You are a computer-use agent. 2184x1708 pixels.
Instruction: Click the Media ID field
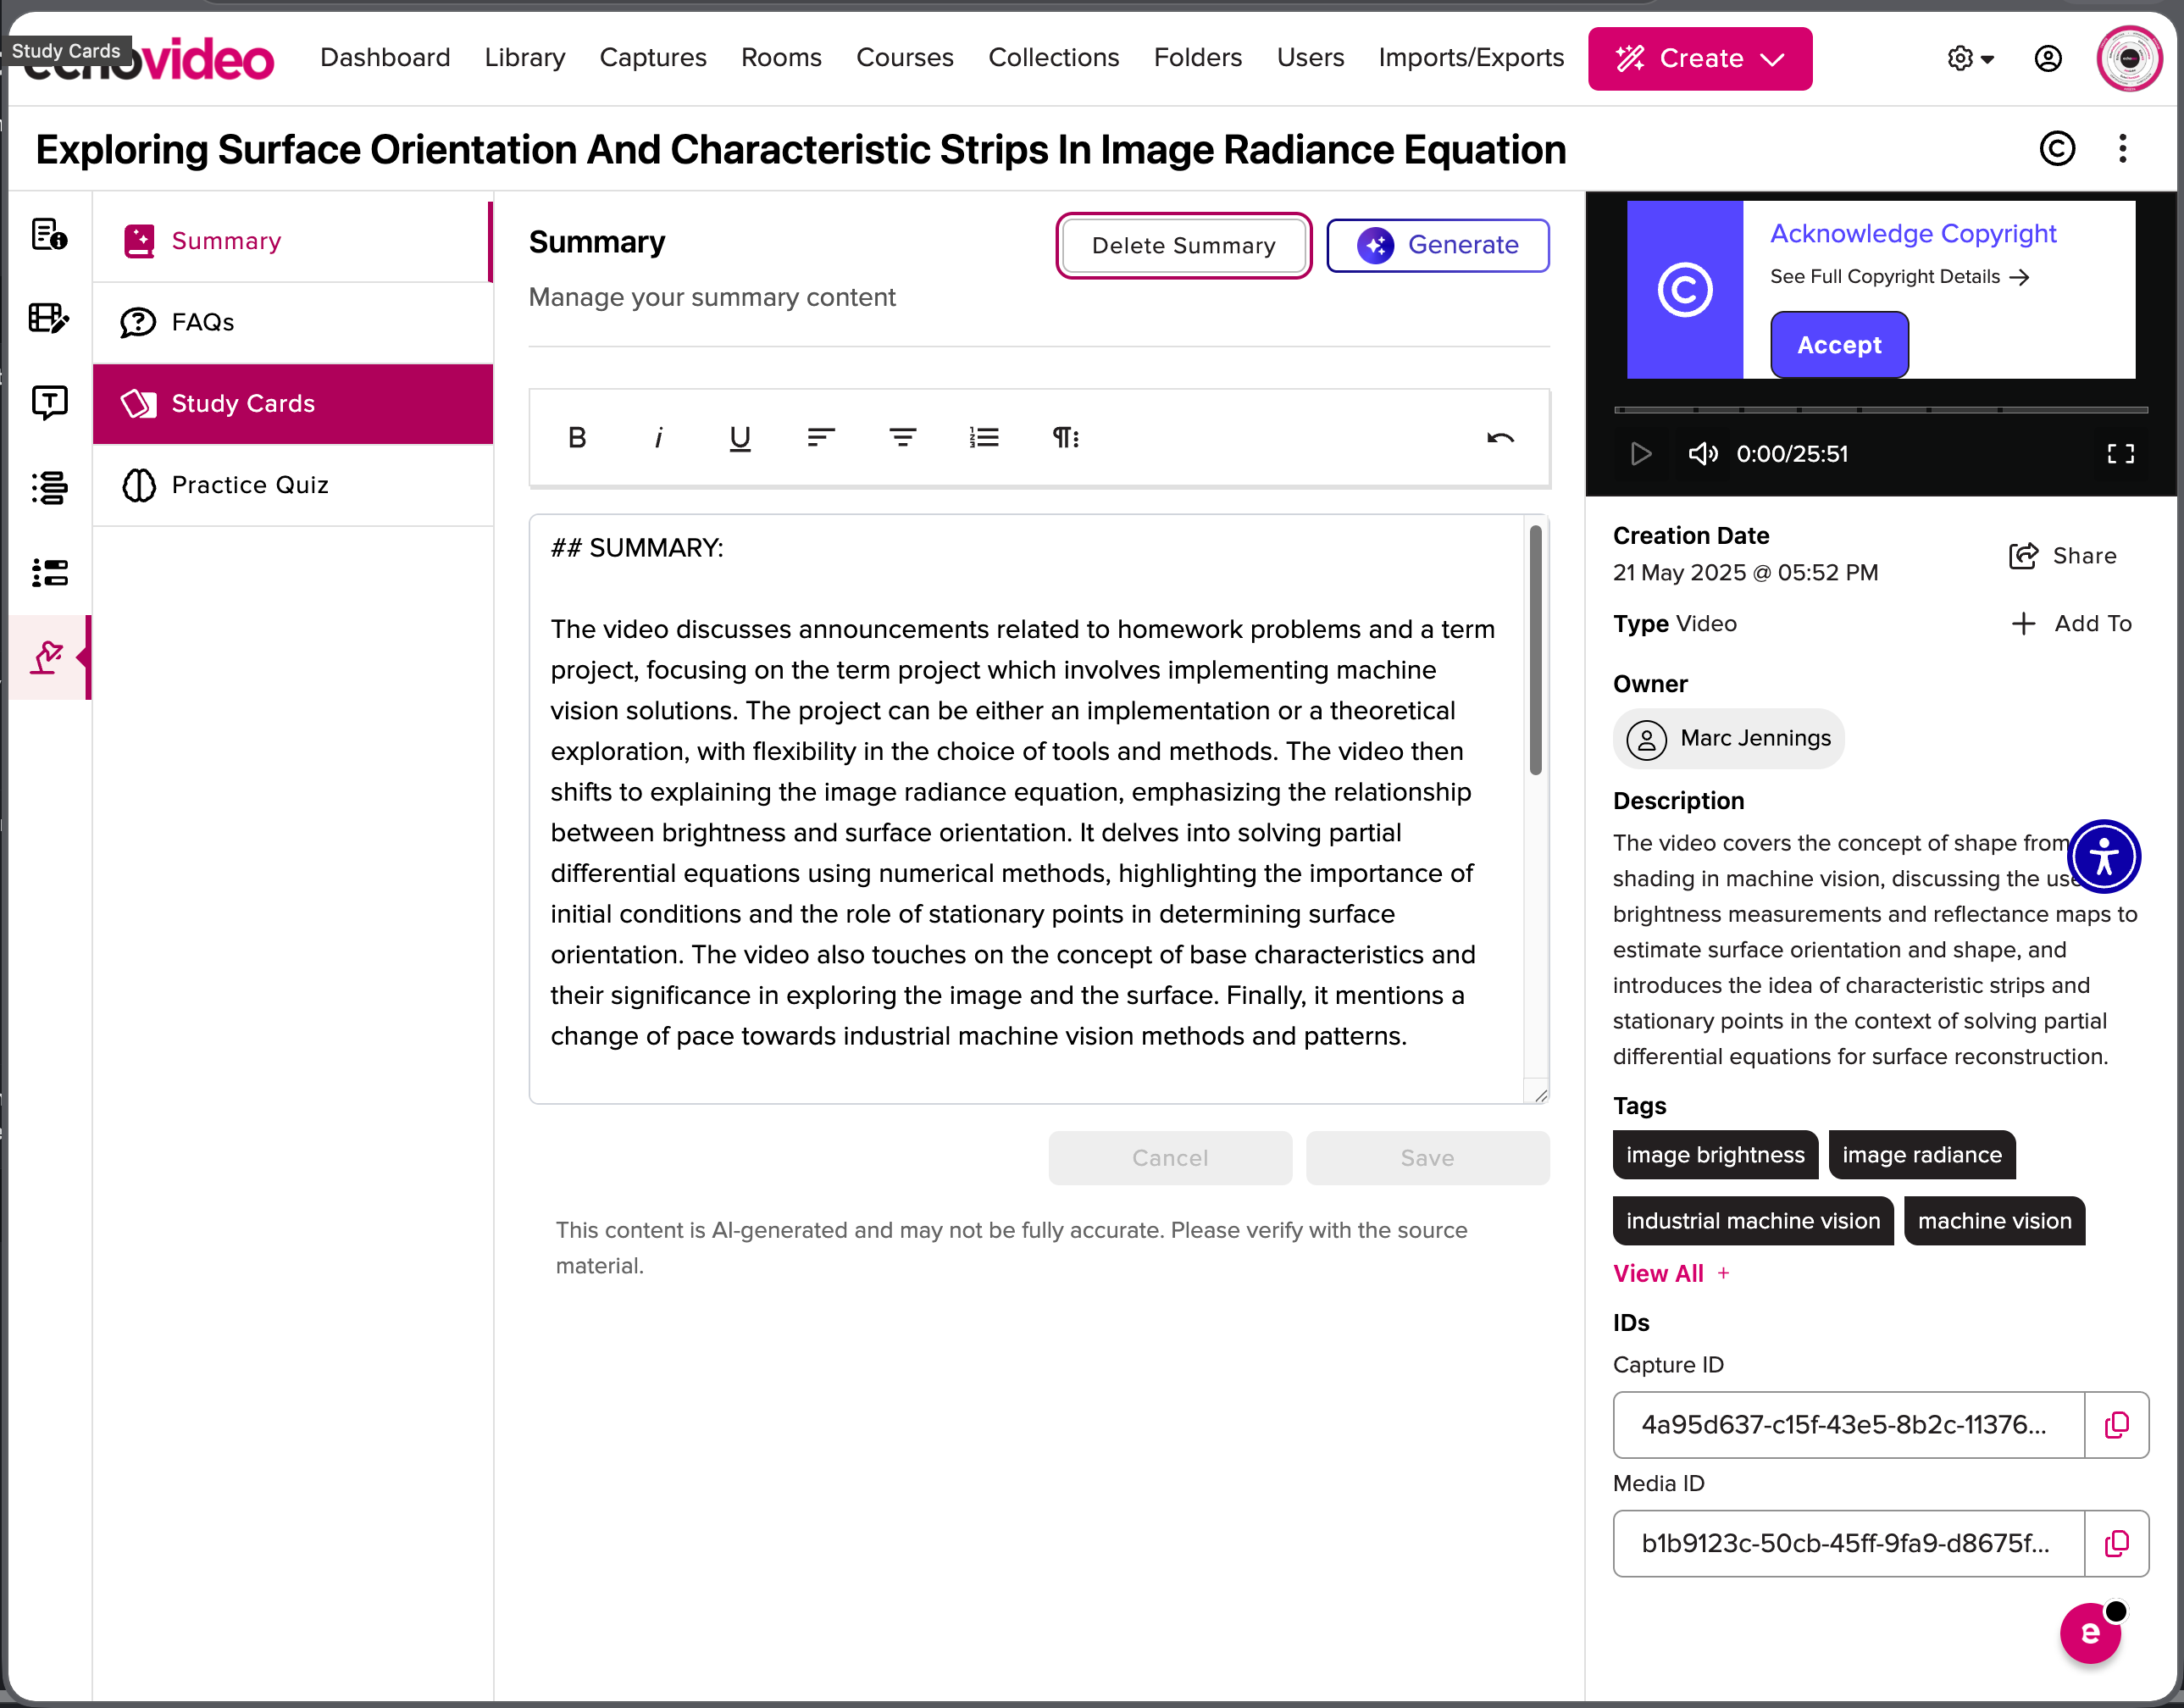click(1848, 1543)
